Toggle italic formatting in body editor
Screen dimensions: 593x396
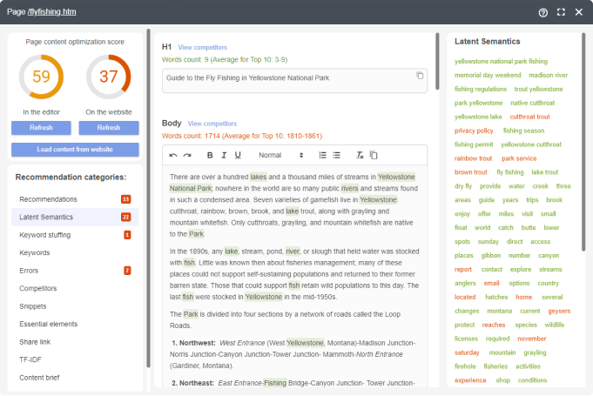(224, 155)
